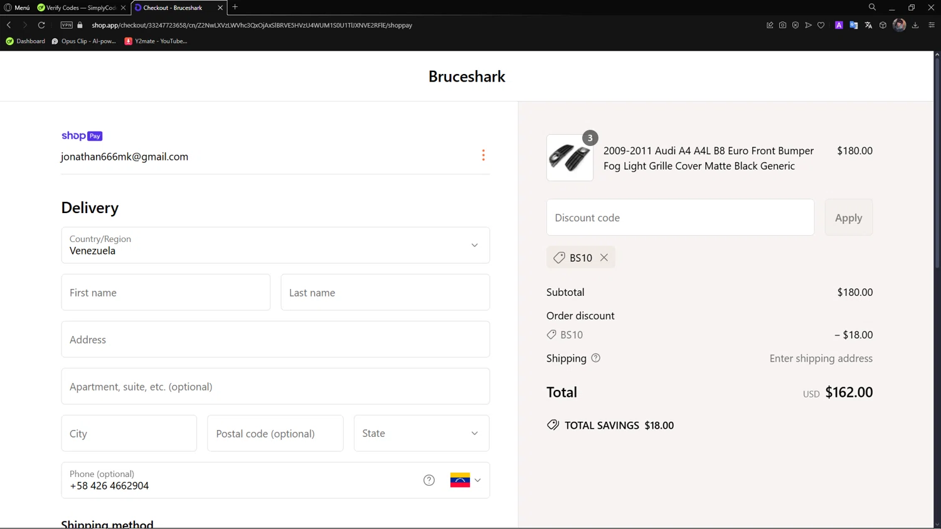
Task: Show phone number help icon
Action: tap(429, 480)
